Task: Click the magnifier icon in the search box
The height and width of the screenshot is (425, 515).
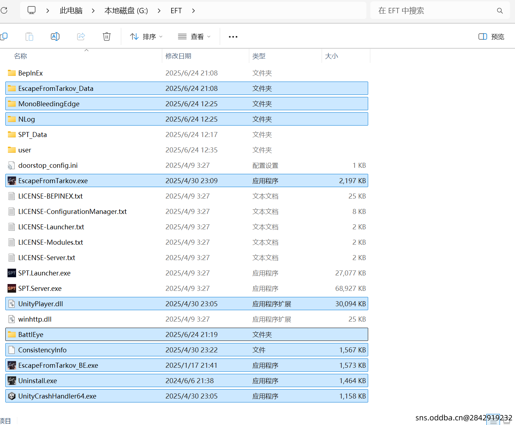Action: pyautogui.click(x=500, y=11)
